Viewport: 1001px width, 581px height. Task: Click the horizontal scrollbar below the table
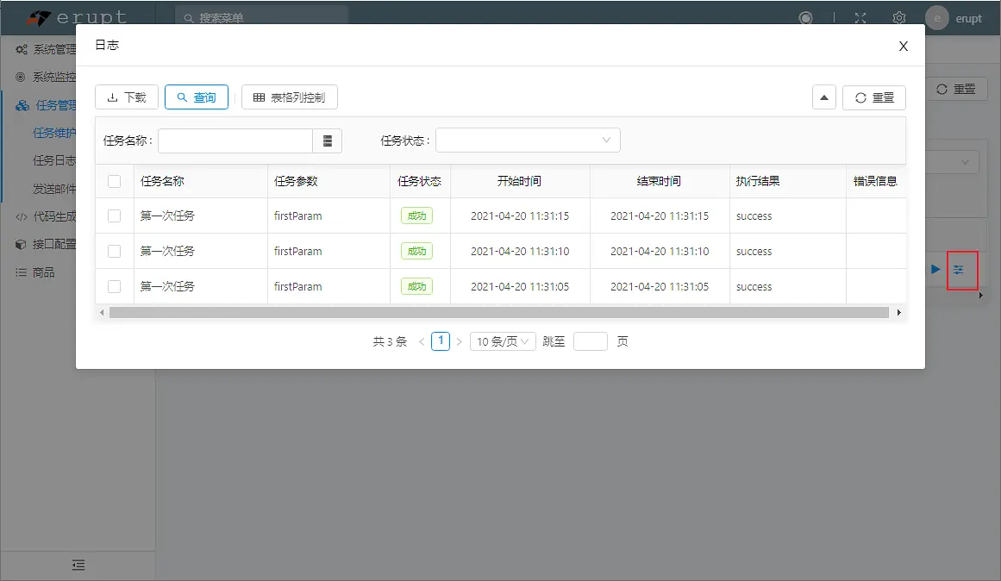(x=500, y=311)
